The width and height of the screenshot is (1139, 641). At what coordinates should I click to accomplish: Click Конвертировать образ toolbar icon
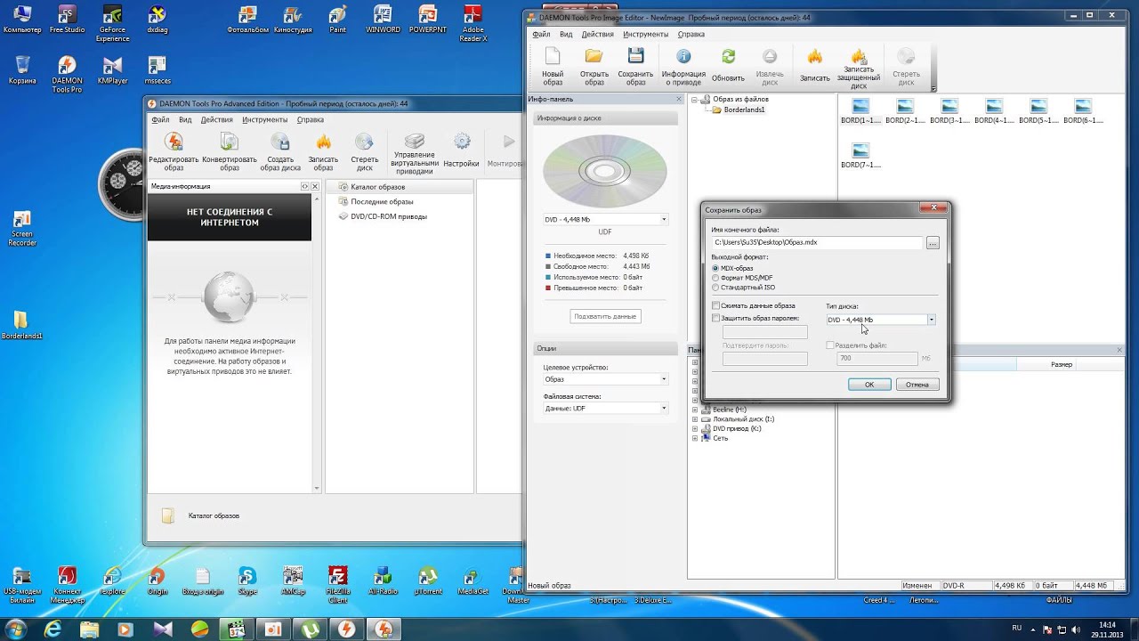(230, 152)
